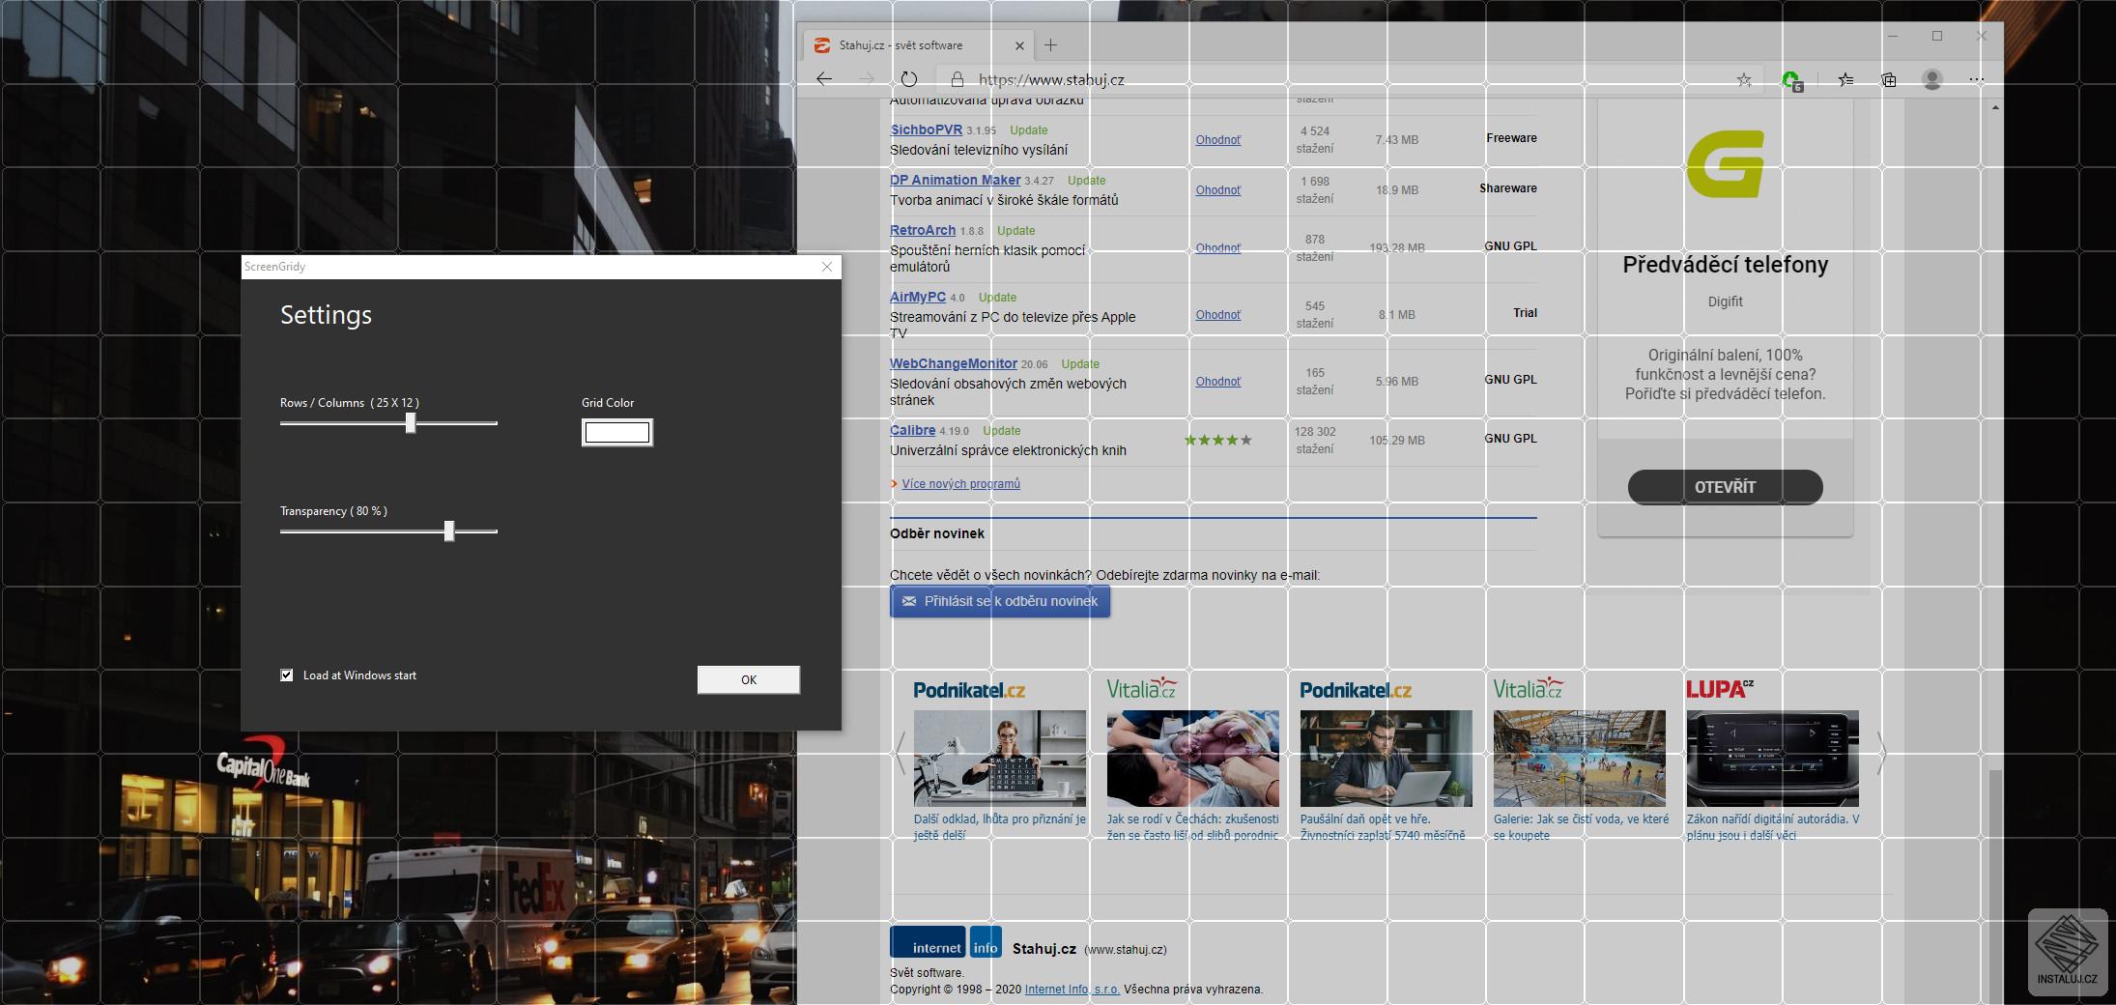
Task: Adjust the Rows / Columns slider handle
Action: [x=411, y=423]
